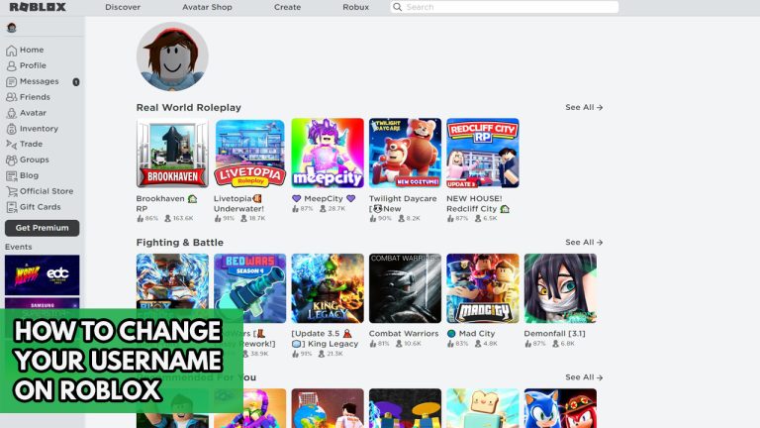
Task: Open the Demonfall game thumbnail
Action: click(560, 288)
